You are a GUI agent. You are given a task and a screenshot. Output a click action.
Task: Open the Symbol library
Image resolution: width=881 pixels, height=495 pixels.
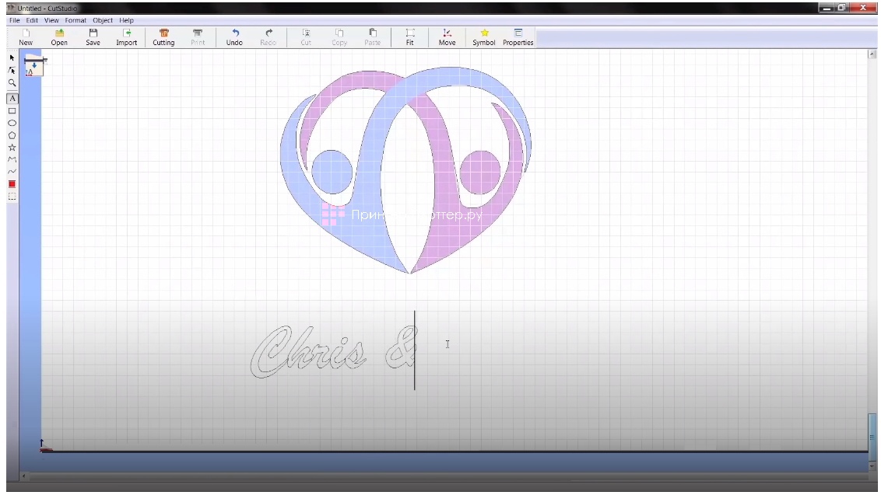coord(483,37)
